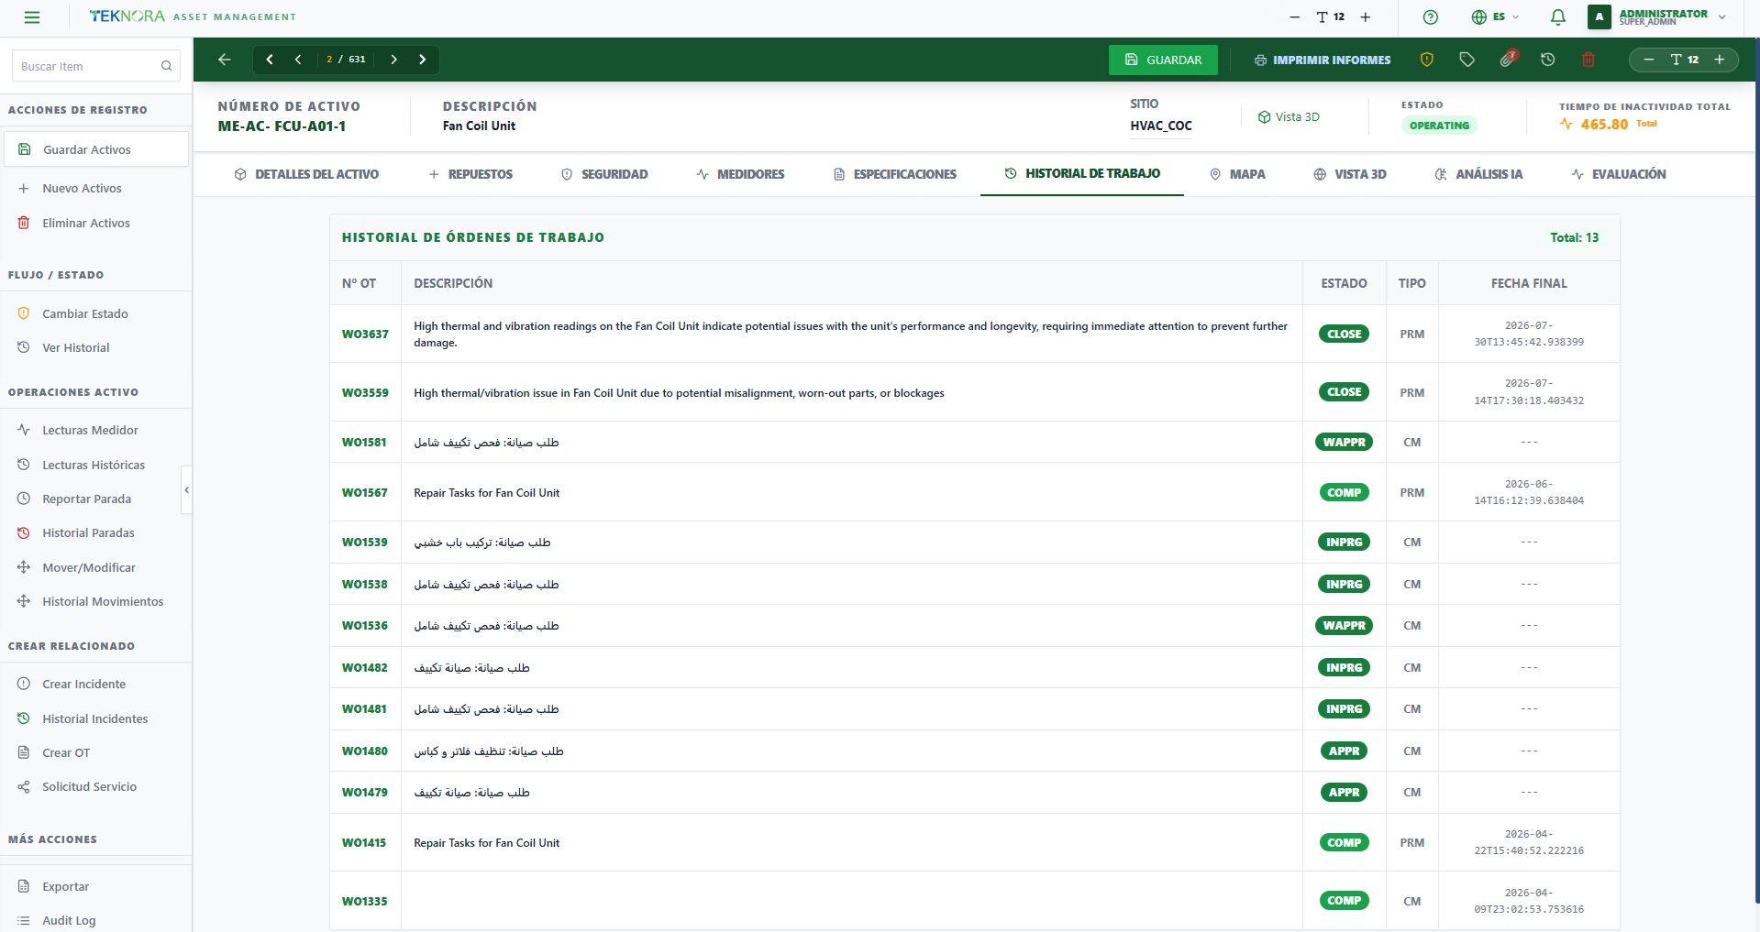
Task: Open the ES language selector
Action: click(1495, 17)
